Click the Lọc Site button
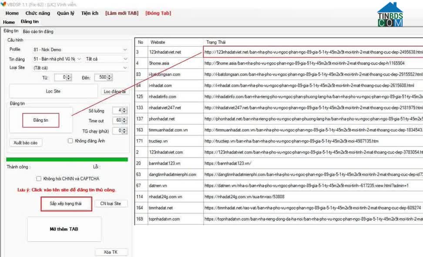 tap(54, 91)
